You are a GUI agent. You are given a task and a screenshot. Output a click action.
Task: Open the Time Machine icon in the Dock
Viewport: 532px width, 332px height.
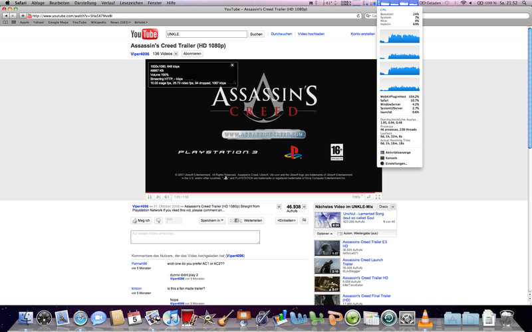click(x=389, y=319)
